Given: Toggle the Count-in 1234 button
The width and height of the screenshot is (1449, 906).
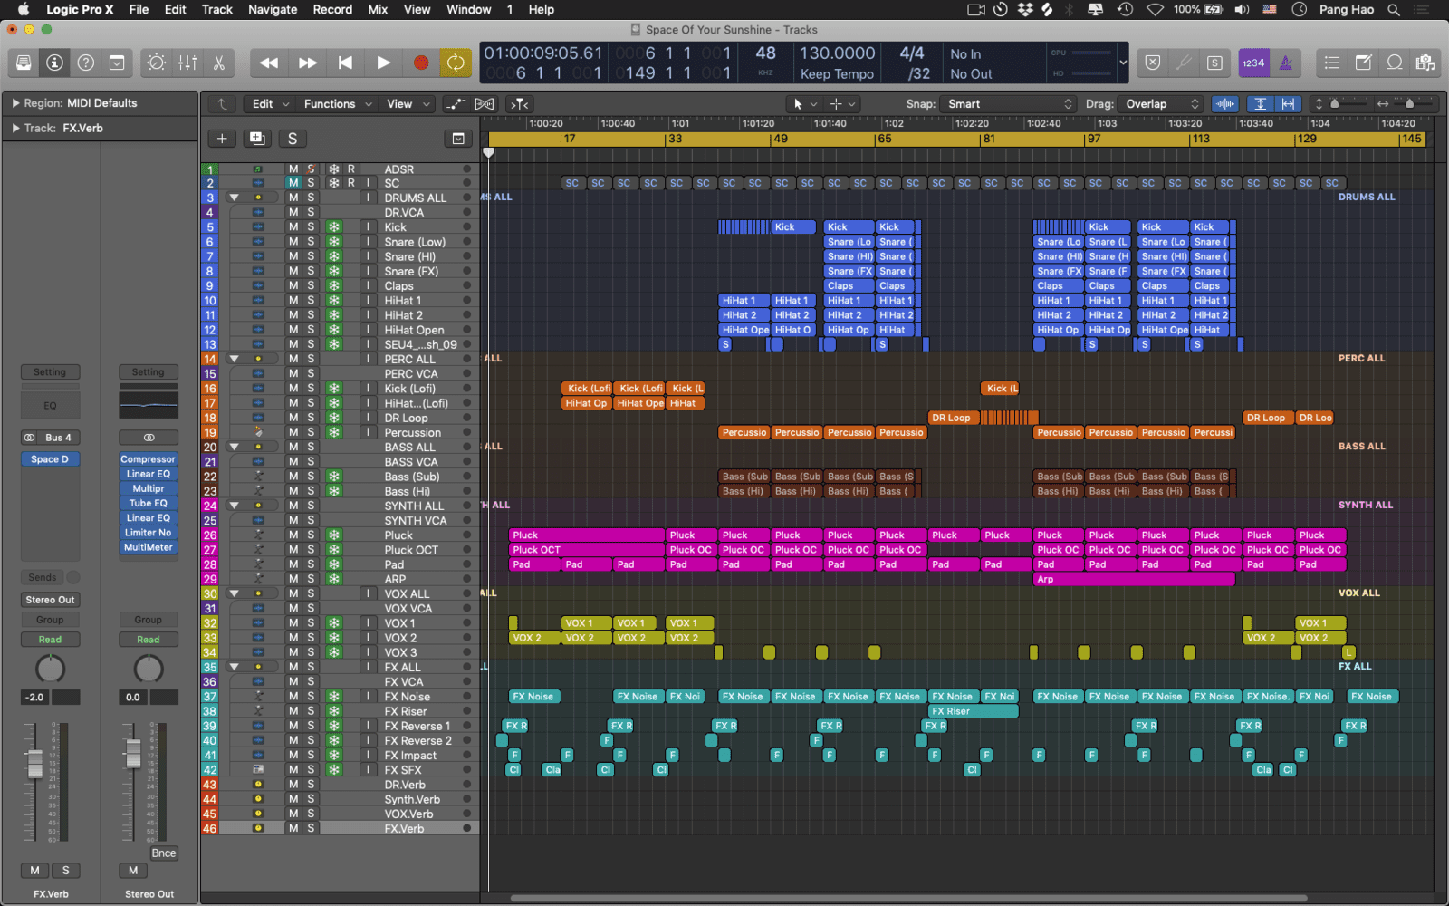Looking at the screenshot, I should [1253, 63].
